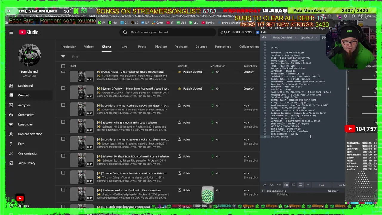Screen dimensions: 382x215
Task: Toggle regex search in Sublime find bar
Action: point(264,185)
